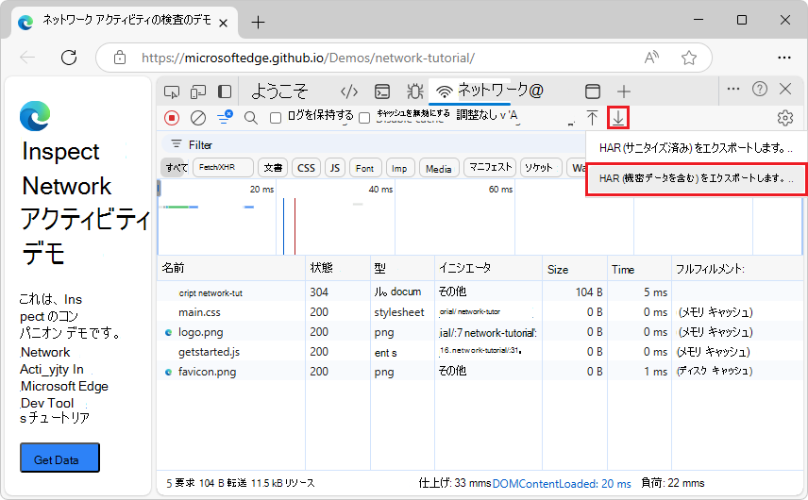Add more tools with plus icon
The height and width of the screenshot is (500, 808).
(x=624, y=92)
